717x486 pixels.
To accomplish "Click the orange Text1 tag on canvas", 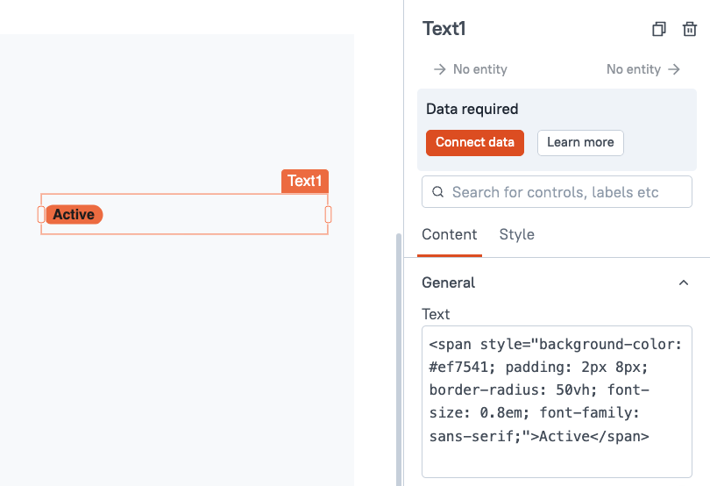I will [x=304, y=182].
